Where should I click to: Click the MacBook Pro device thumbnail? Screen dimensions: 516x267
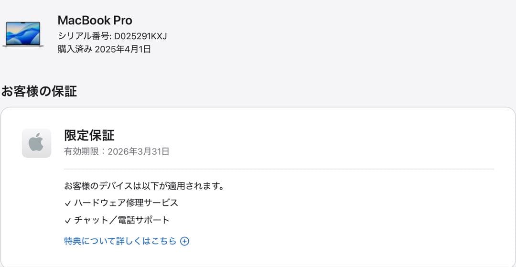coord(23,33)
